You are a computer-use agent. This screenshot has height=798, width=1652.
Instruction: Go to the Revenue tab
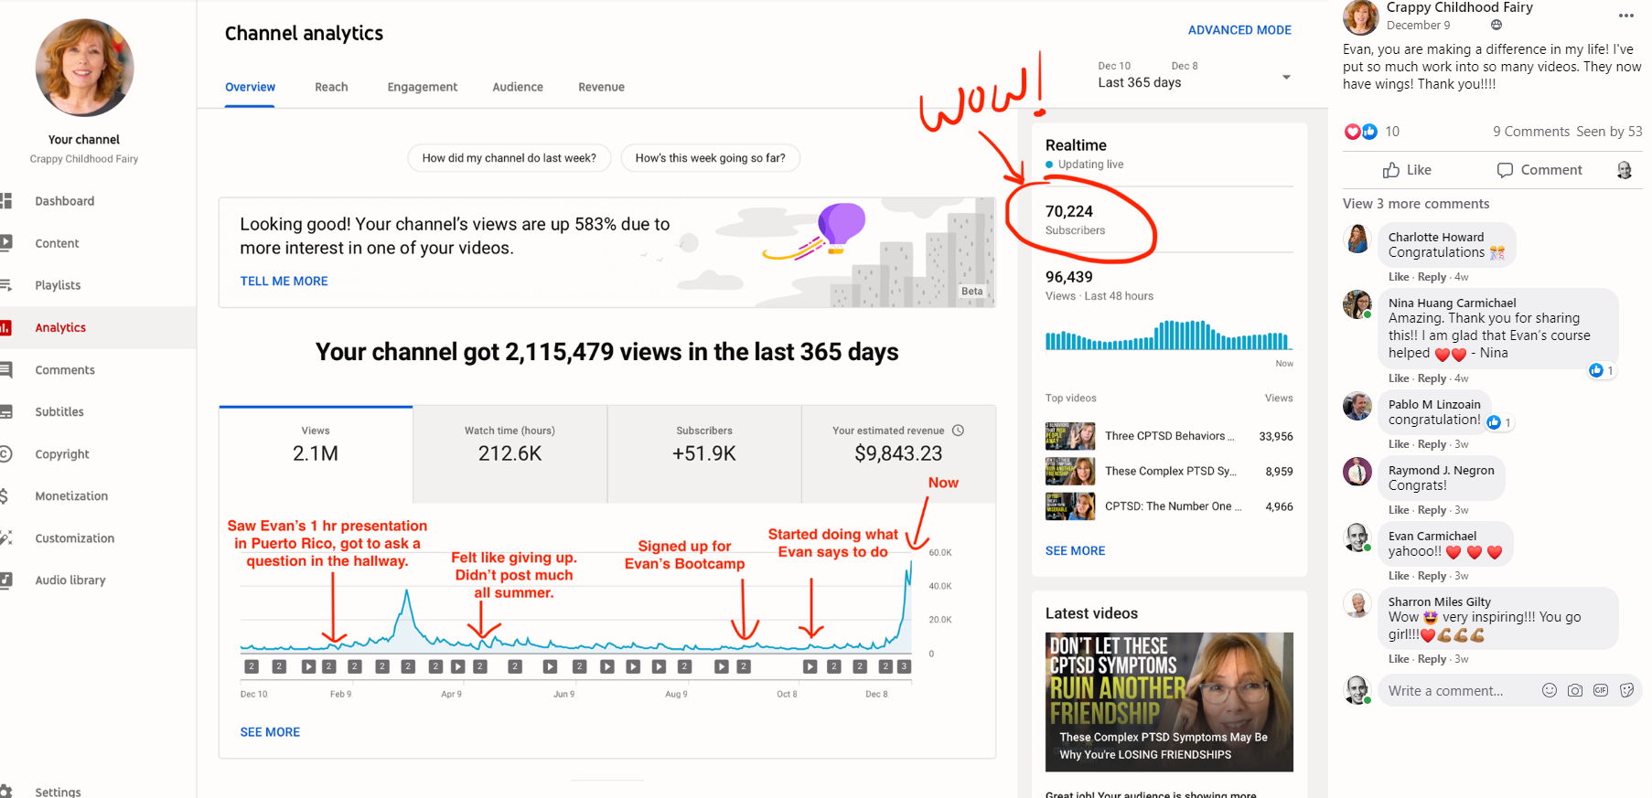point(601,87)
